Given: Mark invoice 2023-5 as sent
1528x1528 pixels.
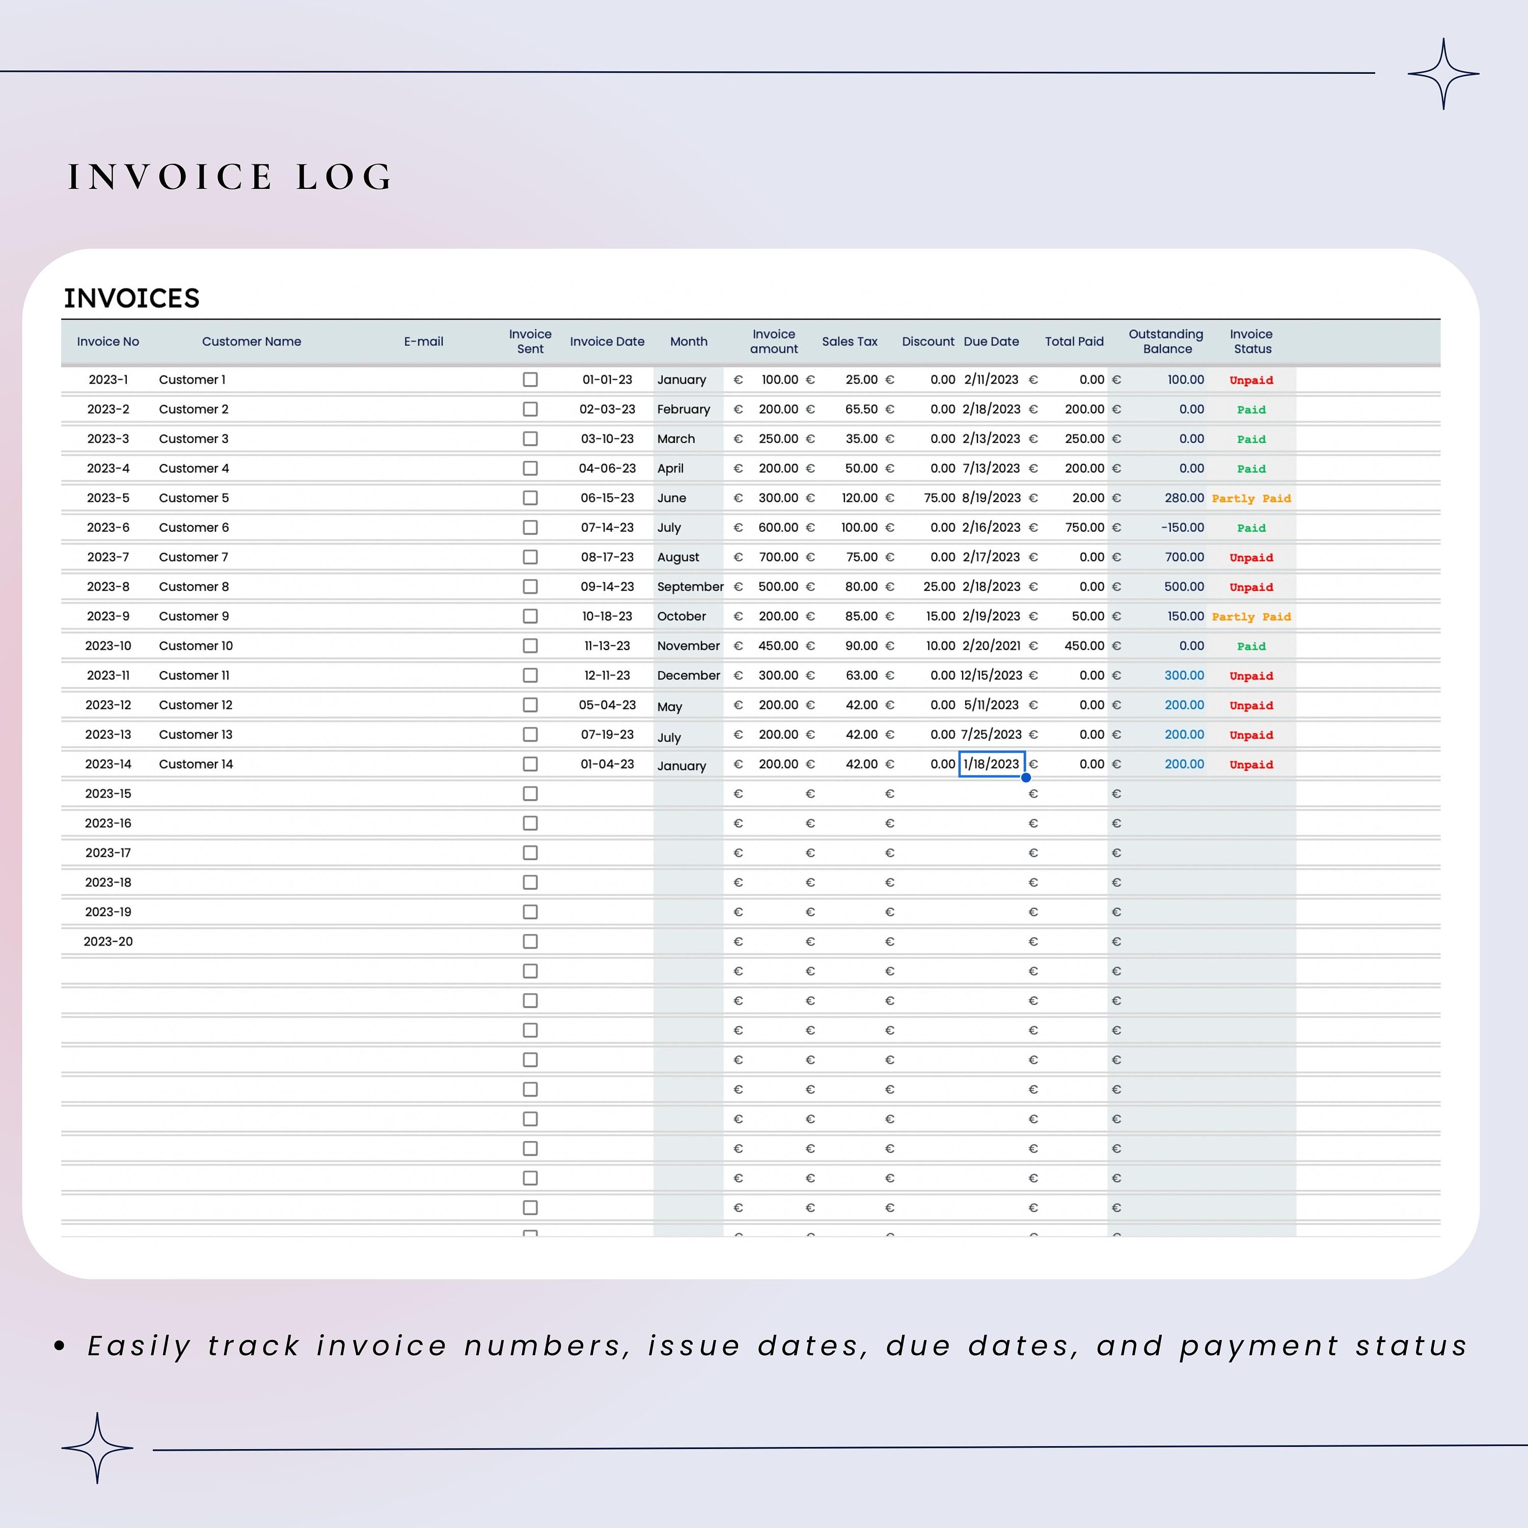Looking at the screenshot, I should pyautogui.click(x=530, y=498).
